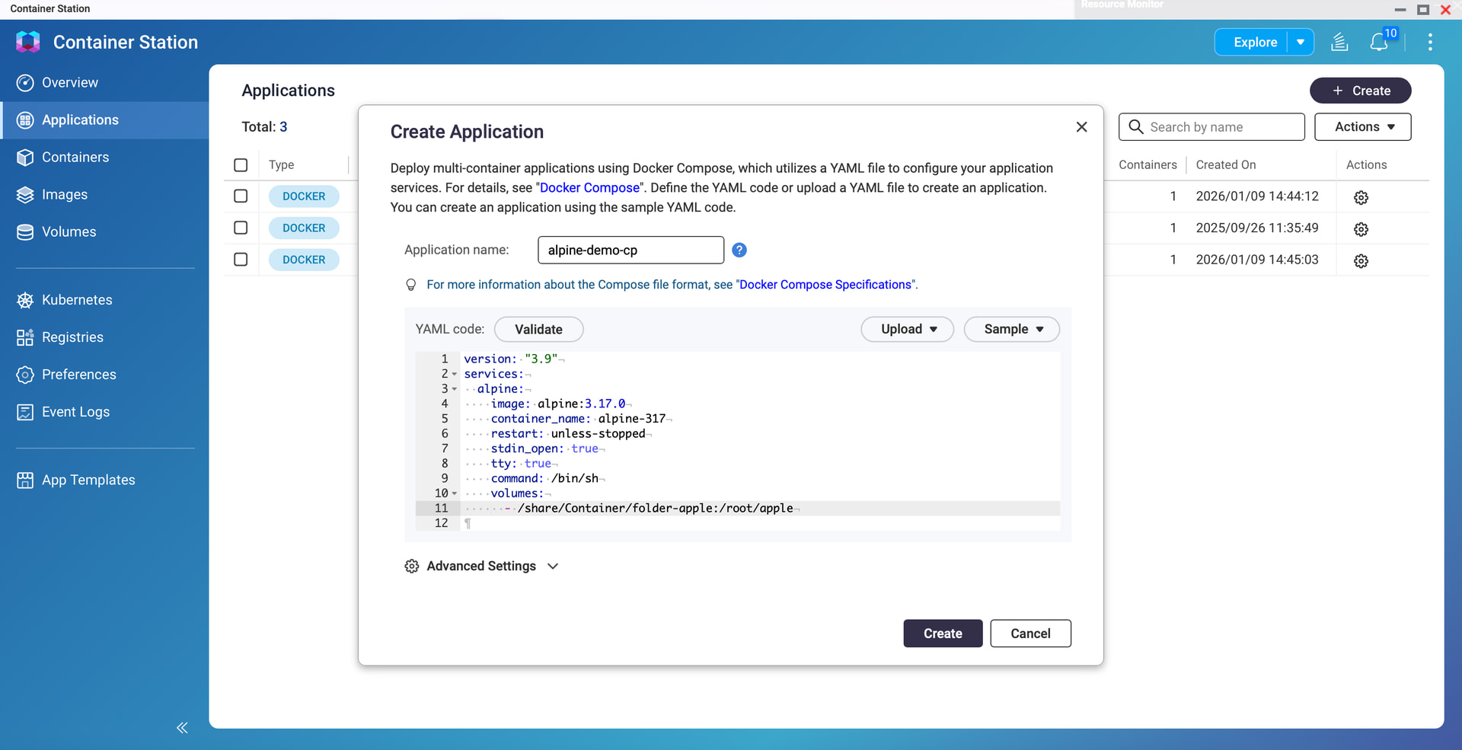Check the first DOCKER row checkbox
Viewport: 1462px width, 750px height.
tap(241, 196)
